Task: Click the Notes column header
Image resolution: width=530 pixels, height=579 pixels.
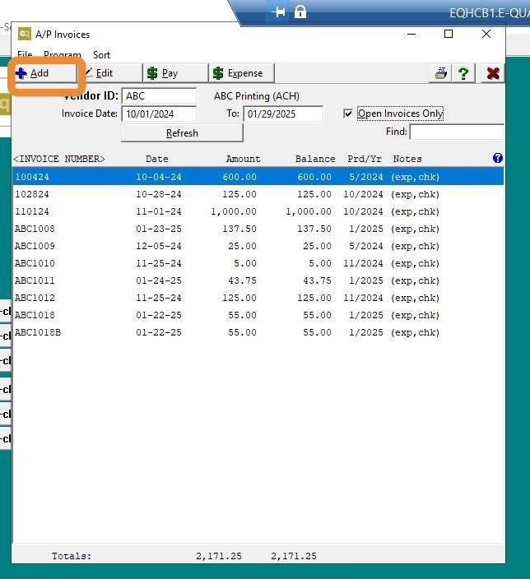Action: 407,159
